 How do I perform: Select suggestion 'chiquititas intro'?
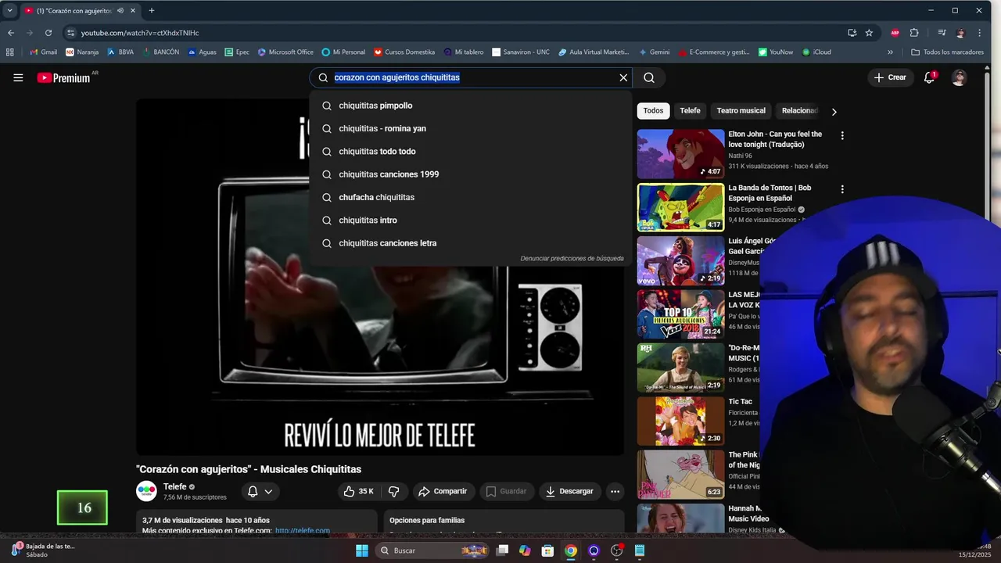(x=471, y=221)
